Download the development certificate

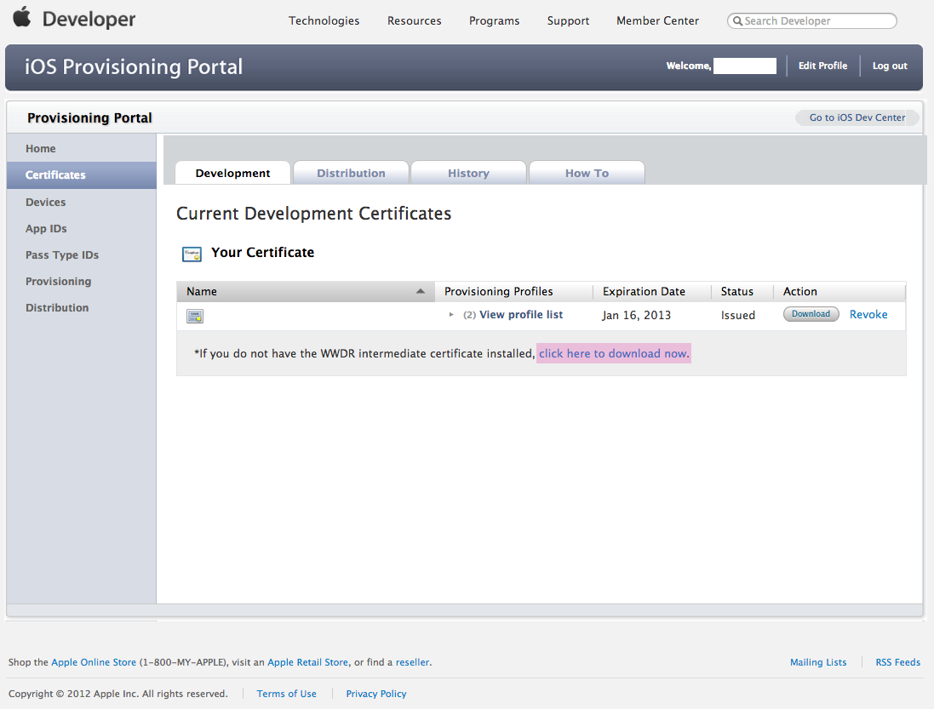(811, 314)
